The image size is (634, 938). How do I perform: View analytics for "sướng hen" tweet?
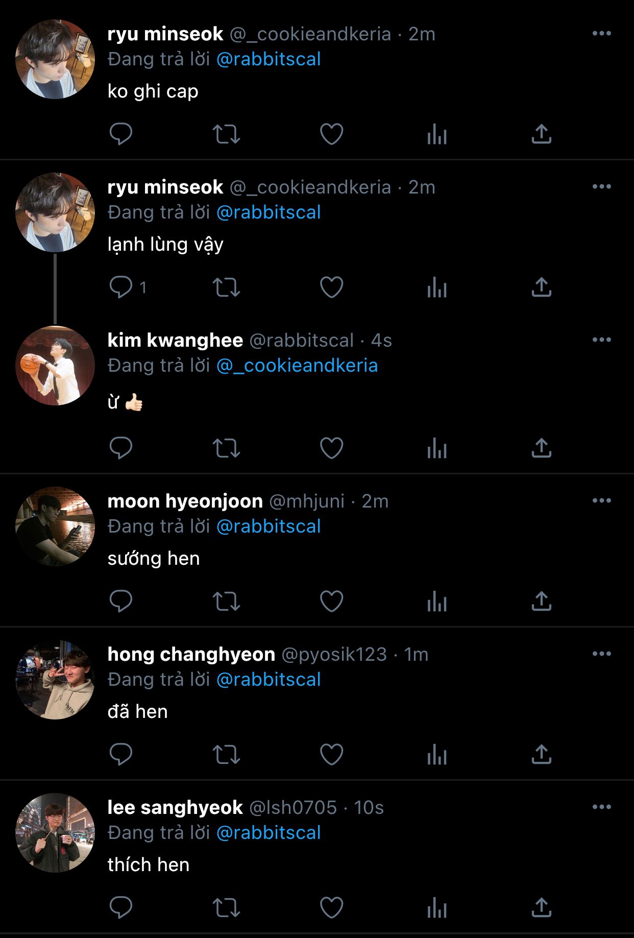[437, 602]
